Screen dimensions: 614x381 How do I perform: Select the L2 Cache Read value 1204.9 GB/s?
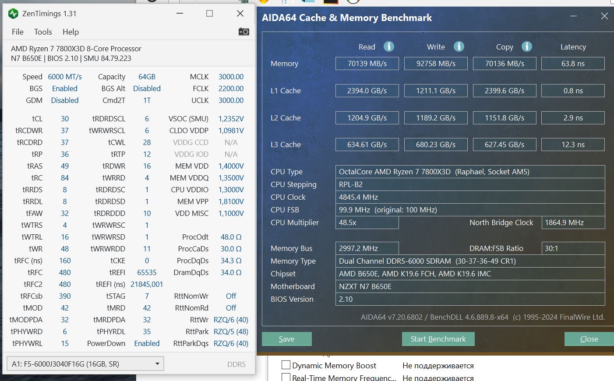pos(367,118)
